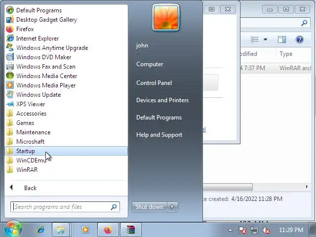Expand the Maintenance folder
This screenshot has height=237, width=316.
33,132
